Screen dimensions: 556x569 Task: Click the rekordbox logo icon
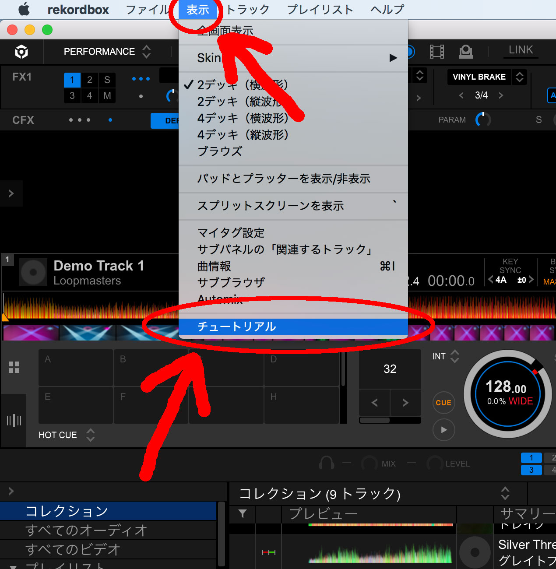[21, 52]
